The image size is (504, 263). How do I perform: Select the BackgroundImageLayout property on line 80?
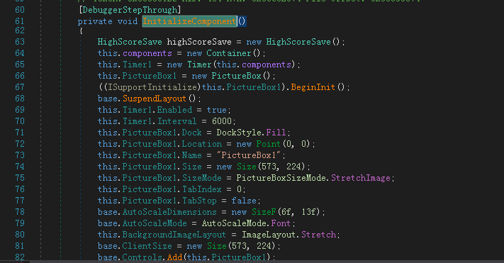[174, 235]
